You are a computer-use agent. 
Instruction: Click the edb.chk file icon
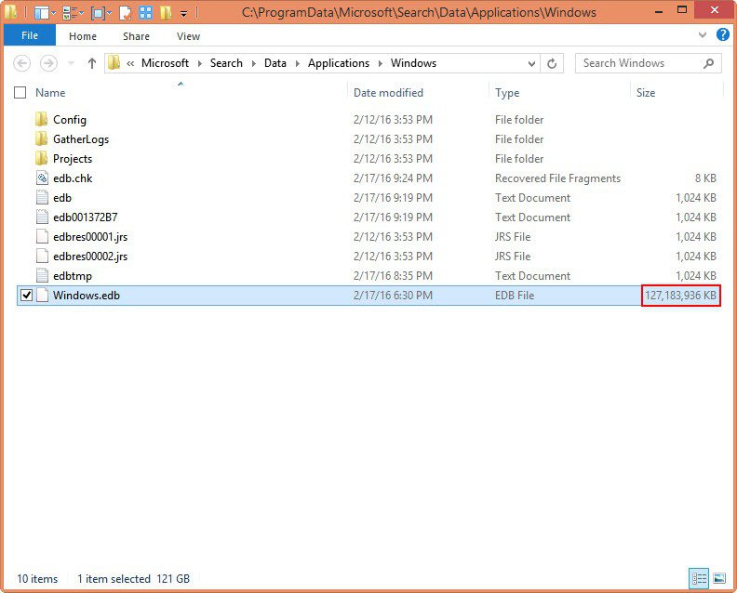[x=42, y=178]
